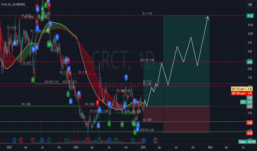Click the '1D & 1W | 4.43' level label

point(147,130)
